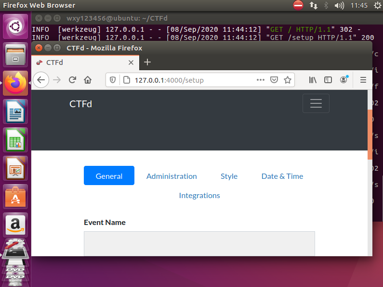Open Firefox account icon
This screenshot has height=287, width=383.
point(343,80)
